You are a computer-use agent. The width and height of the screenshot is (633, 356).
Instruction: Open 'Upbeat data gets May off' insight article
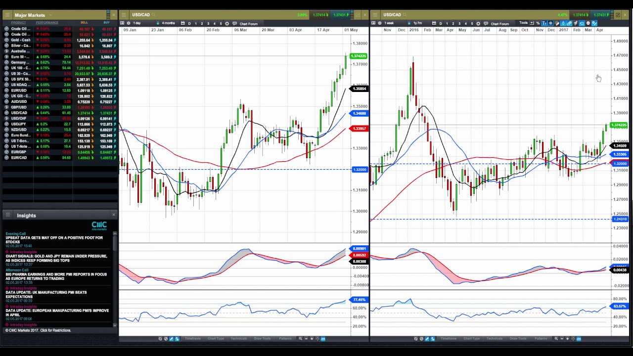point(54,240)
